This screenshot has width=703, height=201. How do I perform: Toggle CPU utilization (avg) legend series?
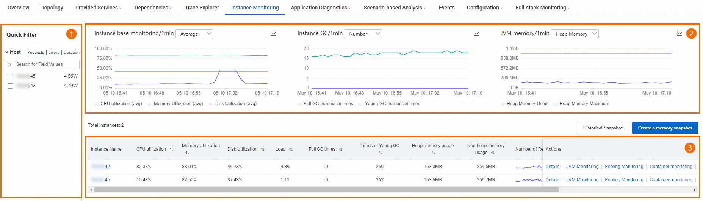pos(118,104)
